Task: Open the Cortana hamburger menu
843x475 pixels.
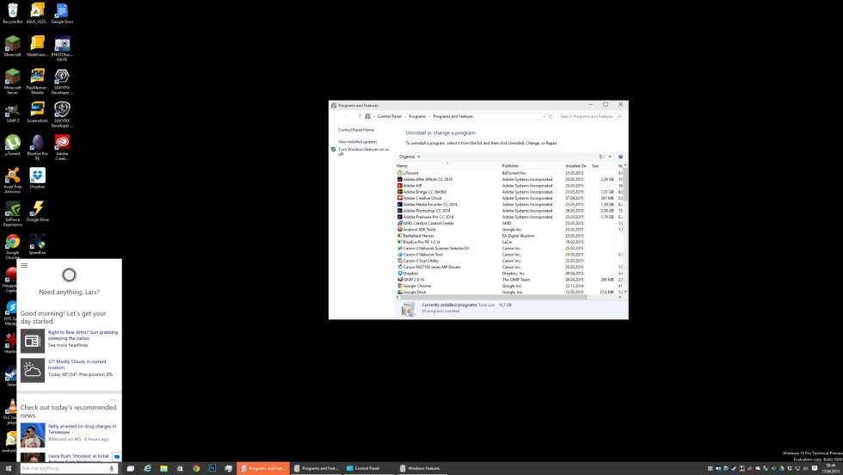Action: [x=24, y=265]
